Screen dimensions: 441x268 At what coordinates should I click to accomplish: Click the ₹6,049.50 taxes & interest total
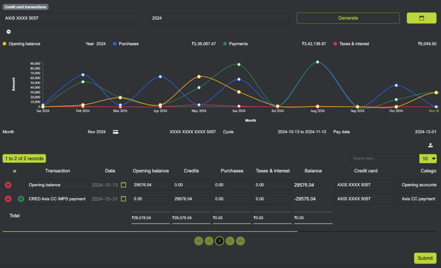pos(427,44)
